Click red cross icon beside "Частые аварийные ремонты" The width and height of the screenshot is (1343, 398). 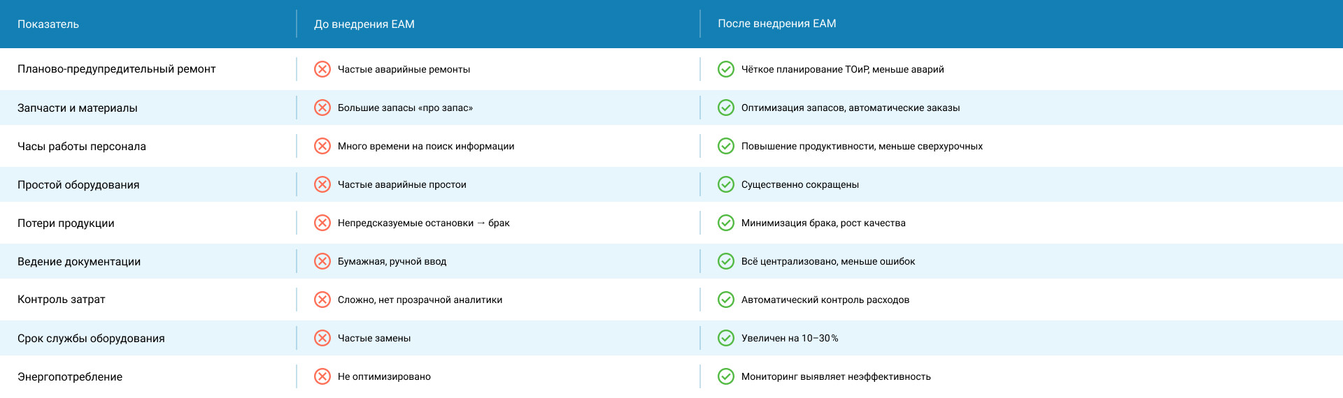tap(322, 69)
